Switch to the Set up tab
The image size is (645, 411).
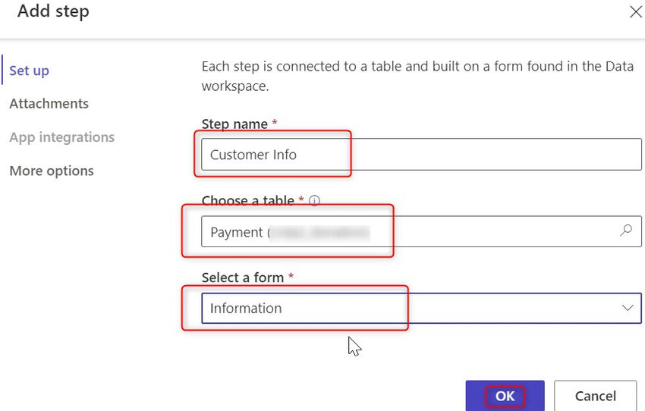point(29,71)
